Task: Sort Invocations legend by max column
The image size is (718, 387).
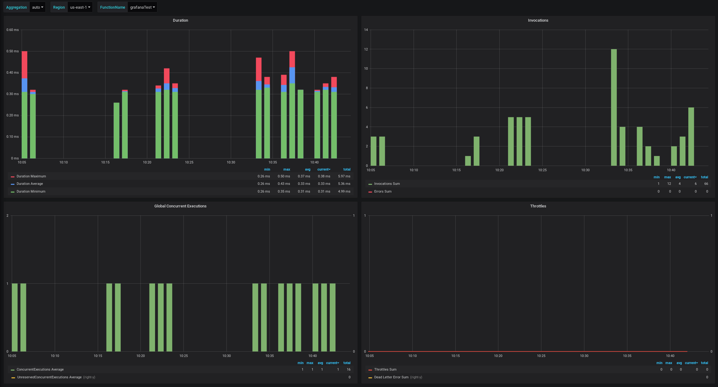Action: [668, 177]
